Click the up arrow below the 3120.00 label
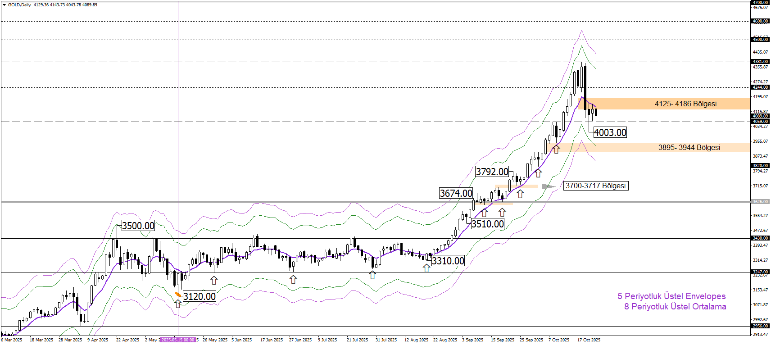771x345 pixels. pos(178,304)
